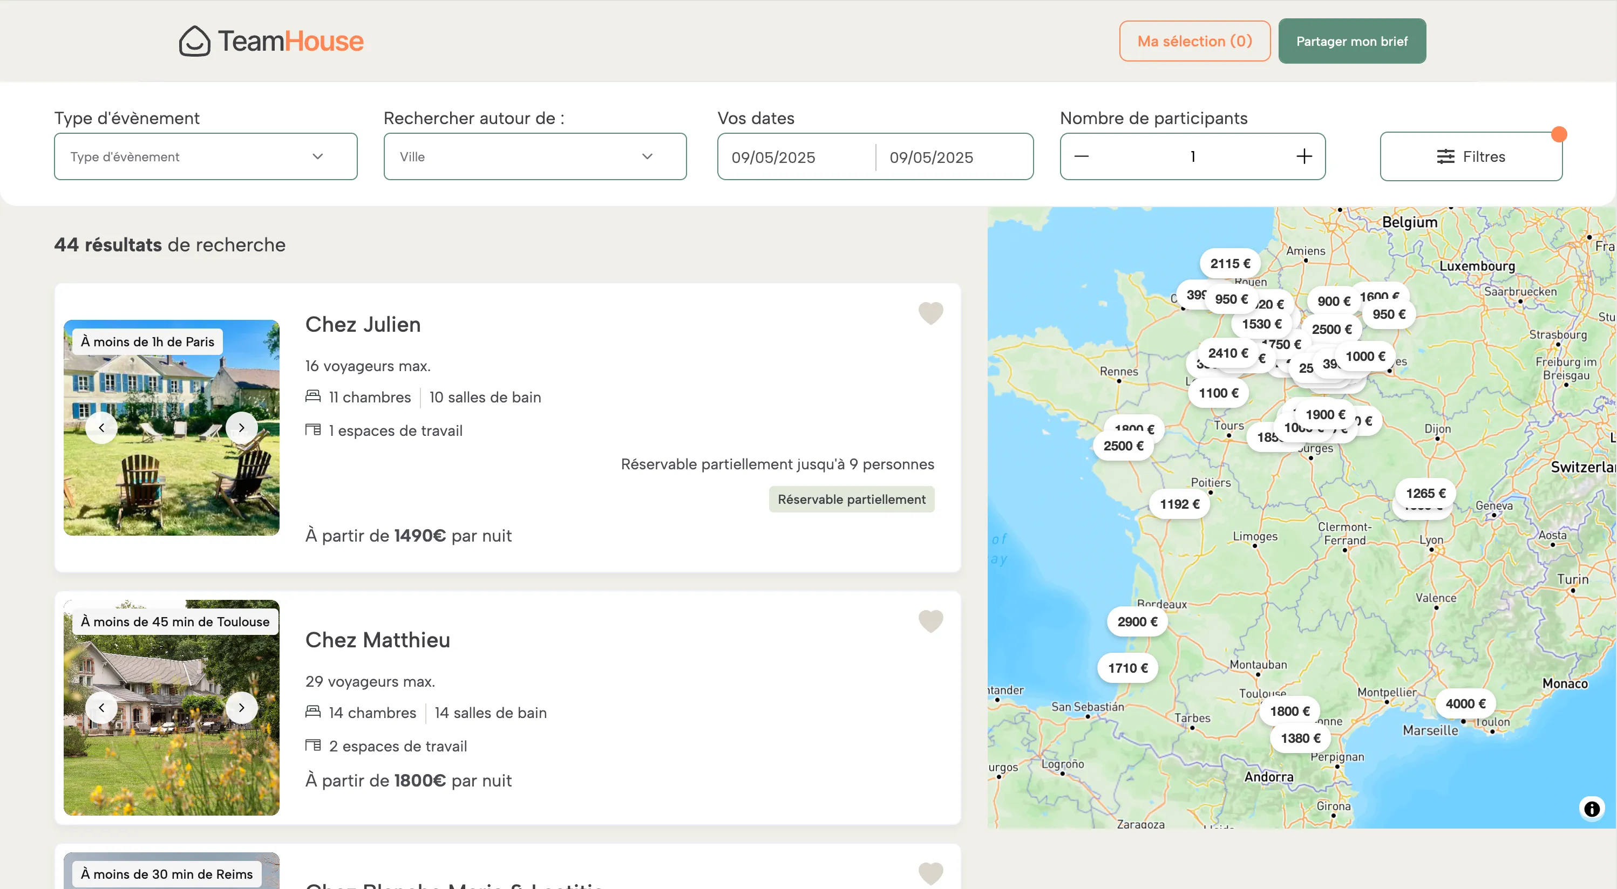This screenshot has height=889, width=1617.
Task: Click the bed icon next to 11 chambres
Action: tap(312, 396)
